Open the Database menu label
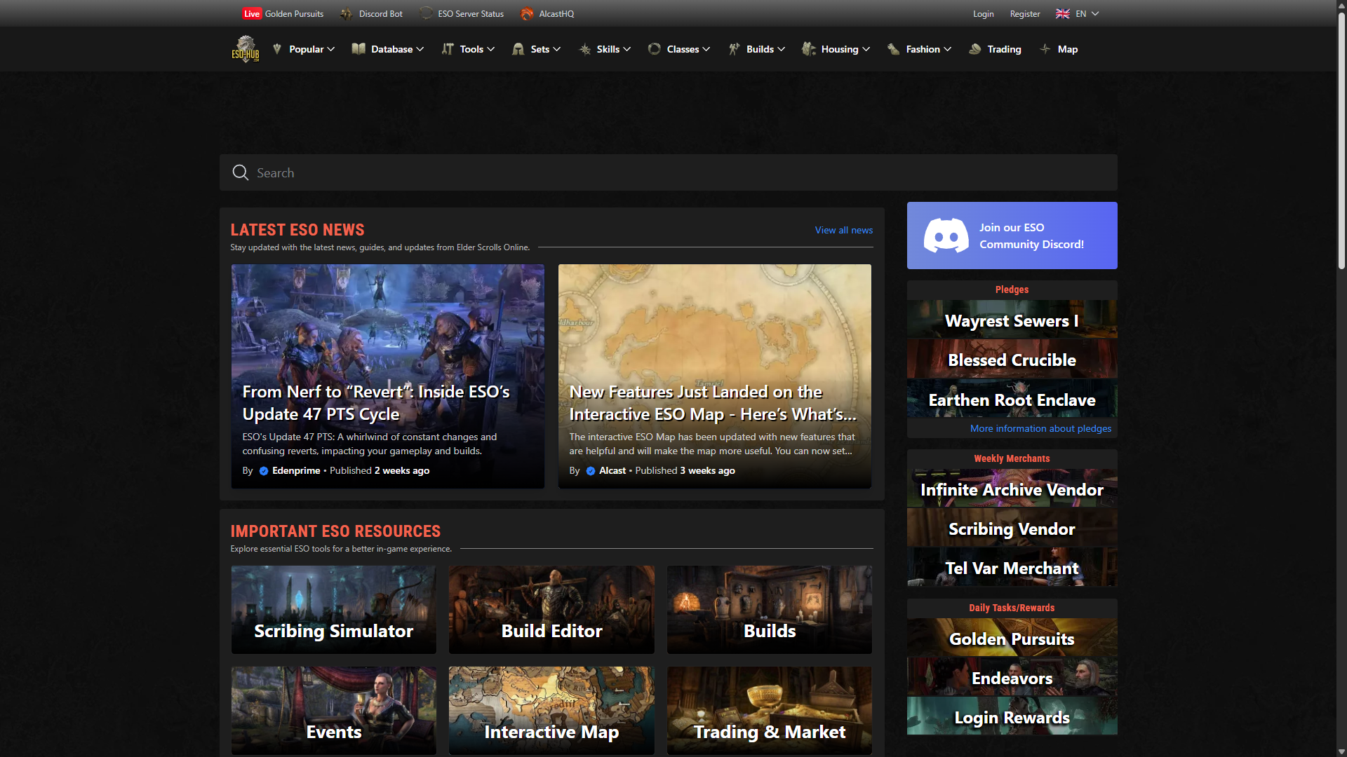This screenshot has height=757, width=1347. (392, 49)
